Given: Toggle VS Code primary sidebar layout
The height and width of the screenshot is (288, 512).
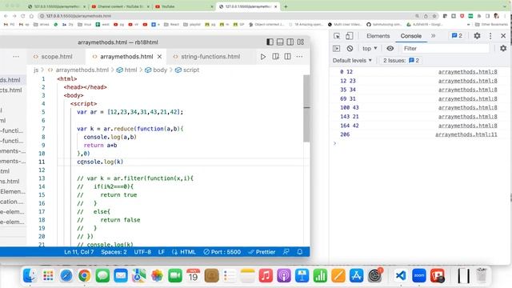Looking at the screenshot, I should click(270, 42).
